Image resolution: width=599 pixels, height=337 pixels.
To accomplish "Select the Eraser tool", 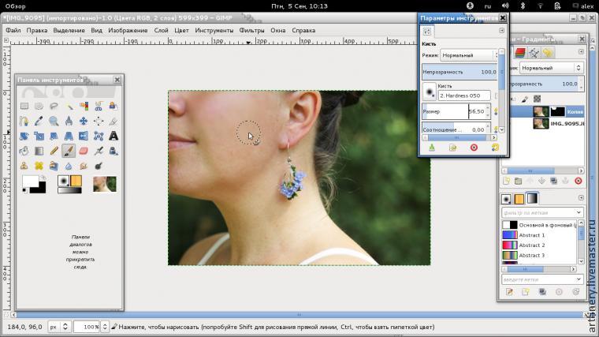I will coord(84,150).
